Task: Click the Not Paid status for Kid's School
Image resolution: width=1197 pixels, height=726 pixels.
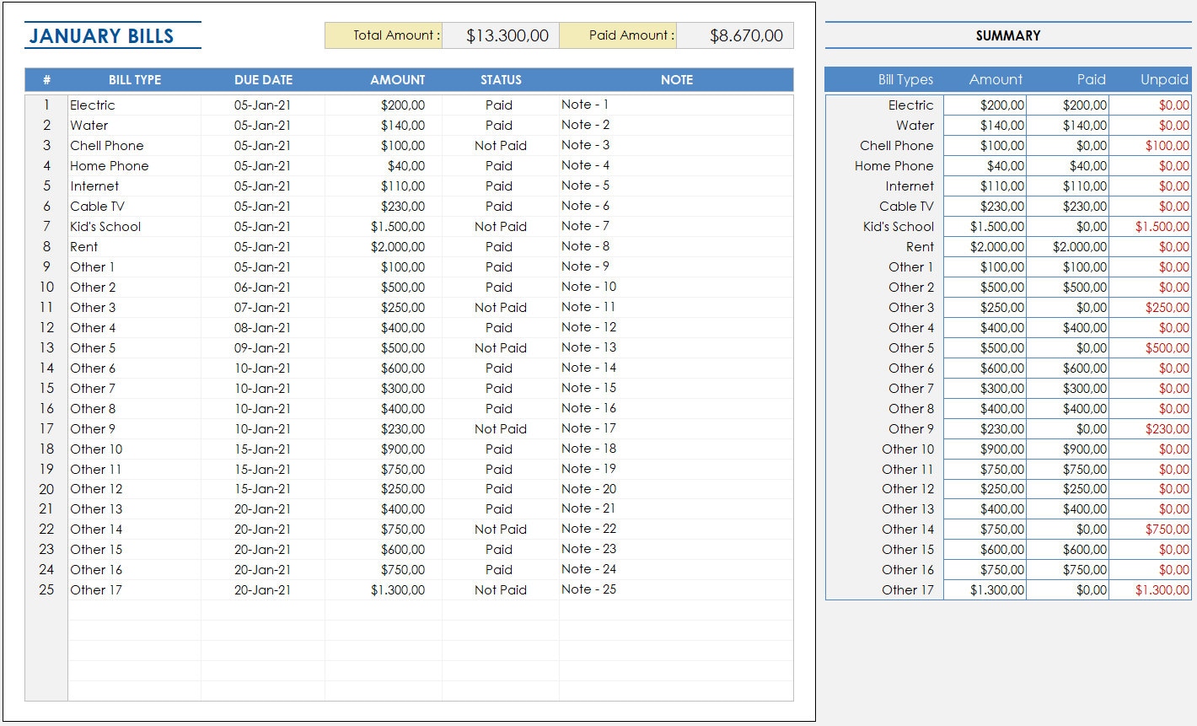Action: click(499, 226)
